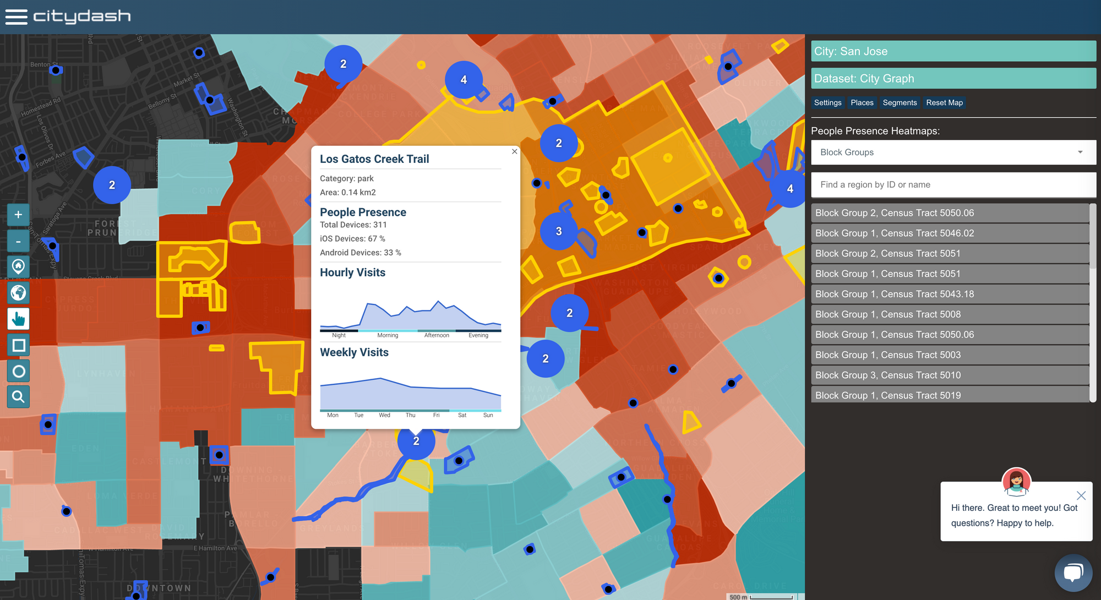The width and height of the screenshot is (1101, 600).
Task: Dismiss the chat greeting message
Action: [1081, 495]
